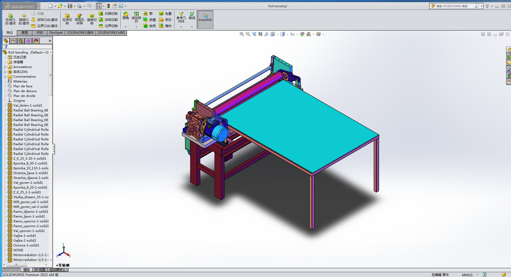Open the 异型孔向导 hole wizard
The image size is (511, 277).
(79, 20)
